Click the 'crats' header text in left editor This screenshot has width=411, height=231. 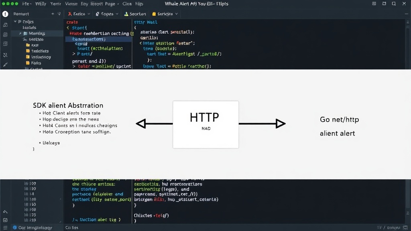point(72,22)
